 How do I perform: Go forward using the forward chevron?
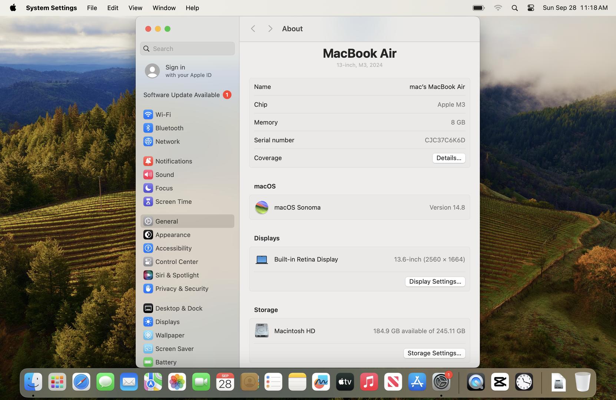coord(270,29)
